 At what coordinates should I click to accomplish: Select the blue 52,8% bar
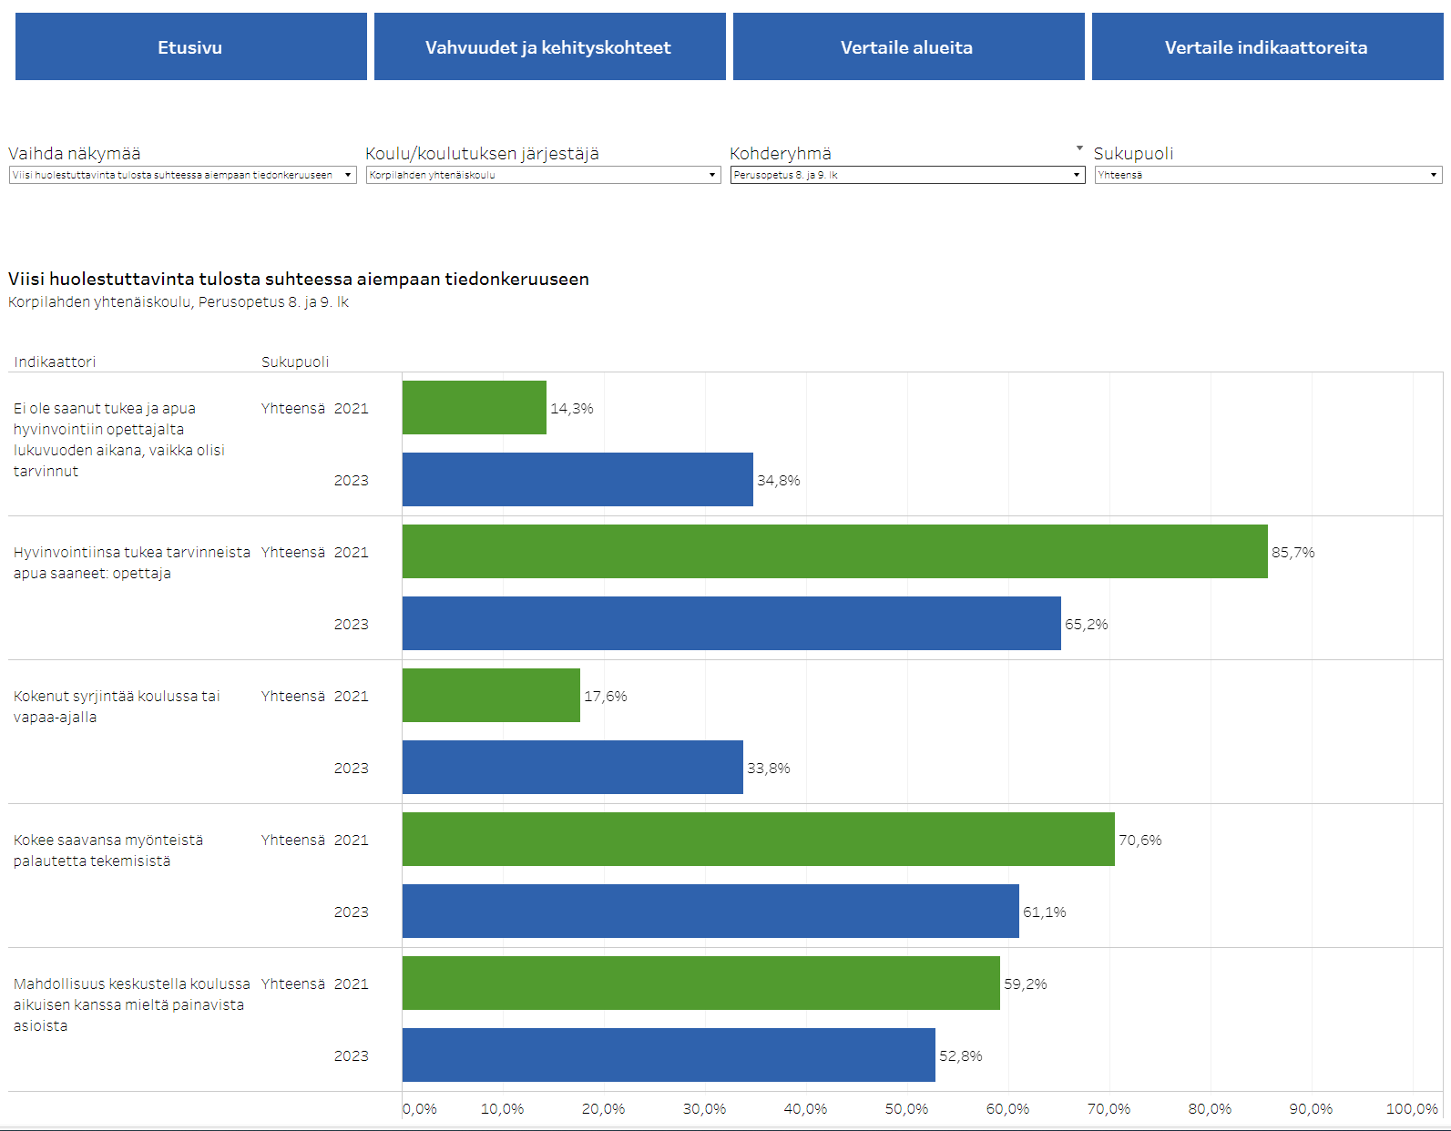(x=669, y=1055)
